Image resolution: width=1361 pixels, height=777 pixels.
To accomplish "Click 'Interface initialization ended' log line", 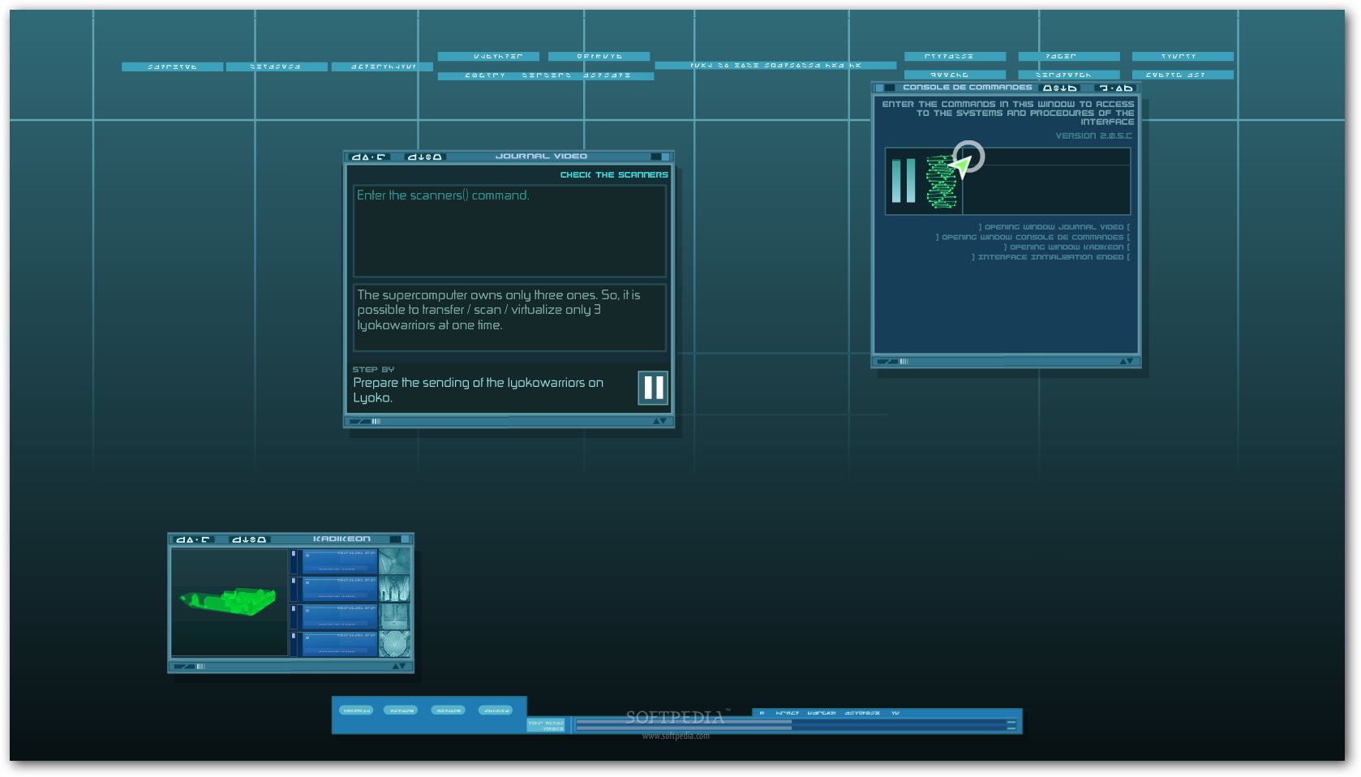I will 1050,256.
